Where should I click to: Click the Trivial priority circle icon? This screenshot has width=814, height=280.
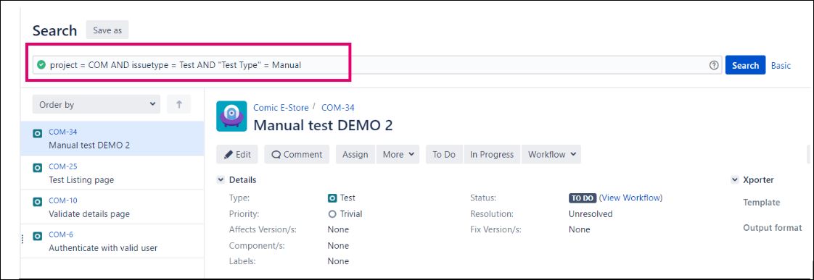[332, 213]
